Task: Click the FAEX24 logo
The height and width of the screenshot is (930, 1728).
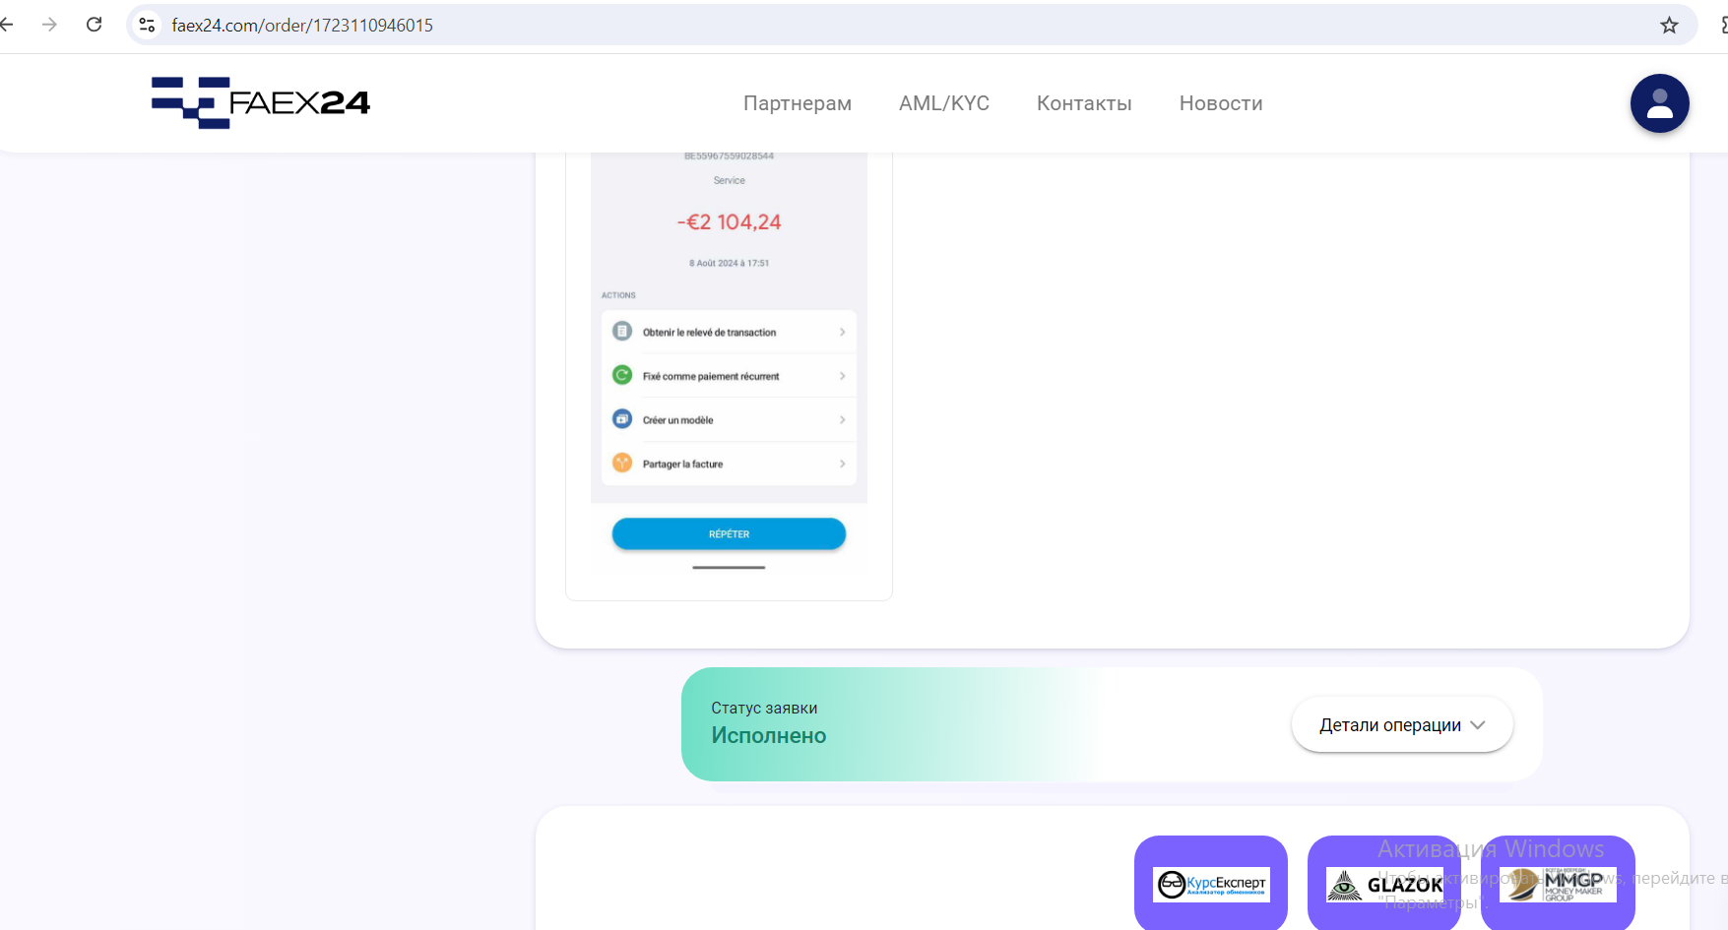Action: tap(261, 102)
